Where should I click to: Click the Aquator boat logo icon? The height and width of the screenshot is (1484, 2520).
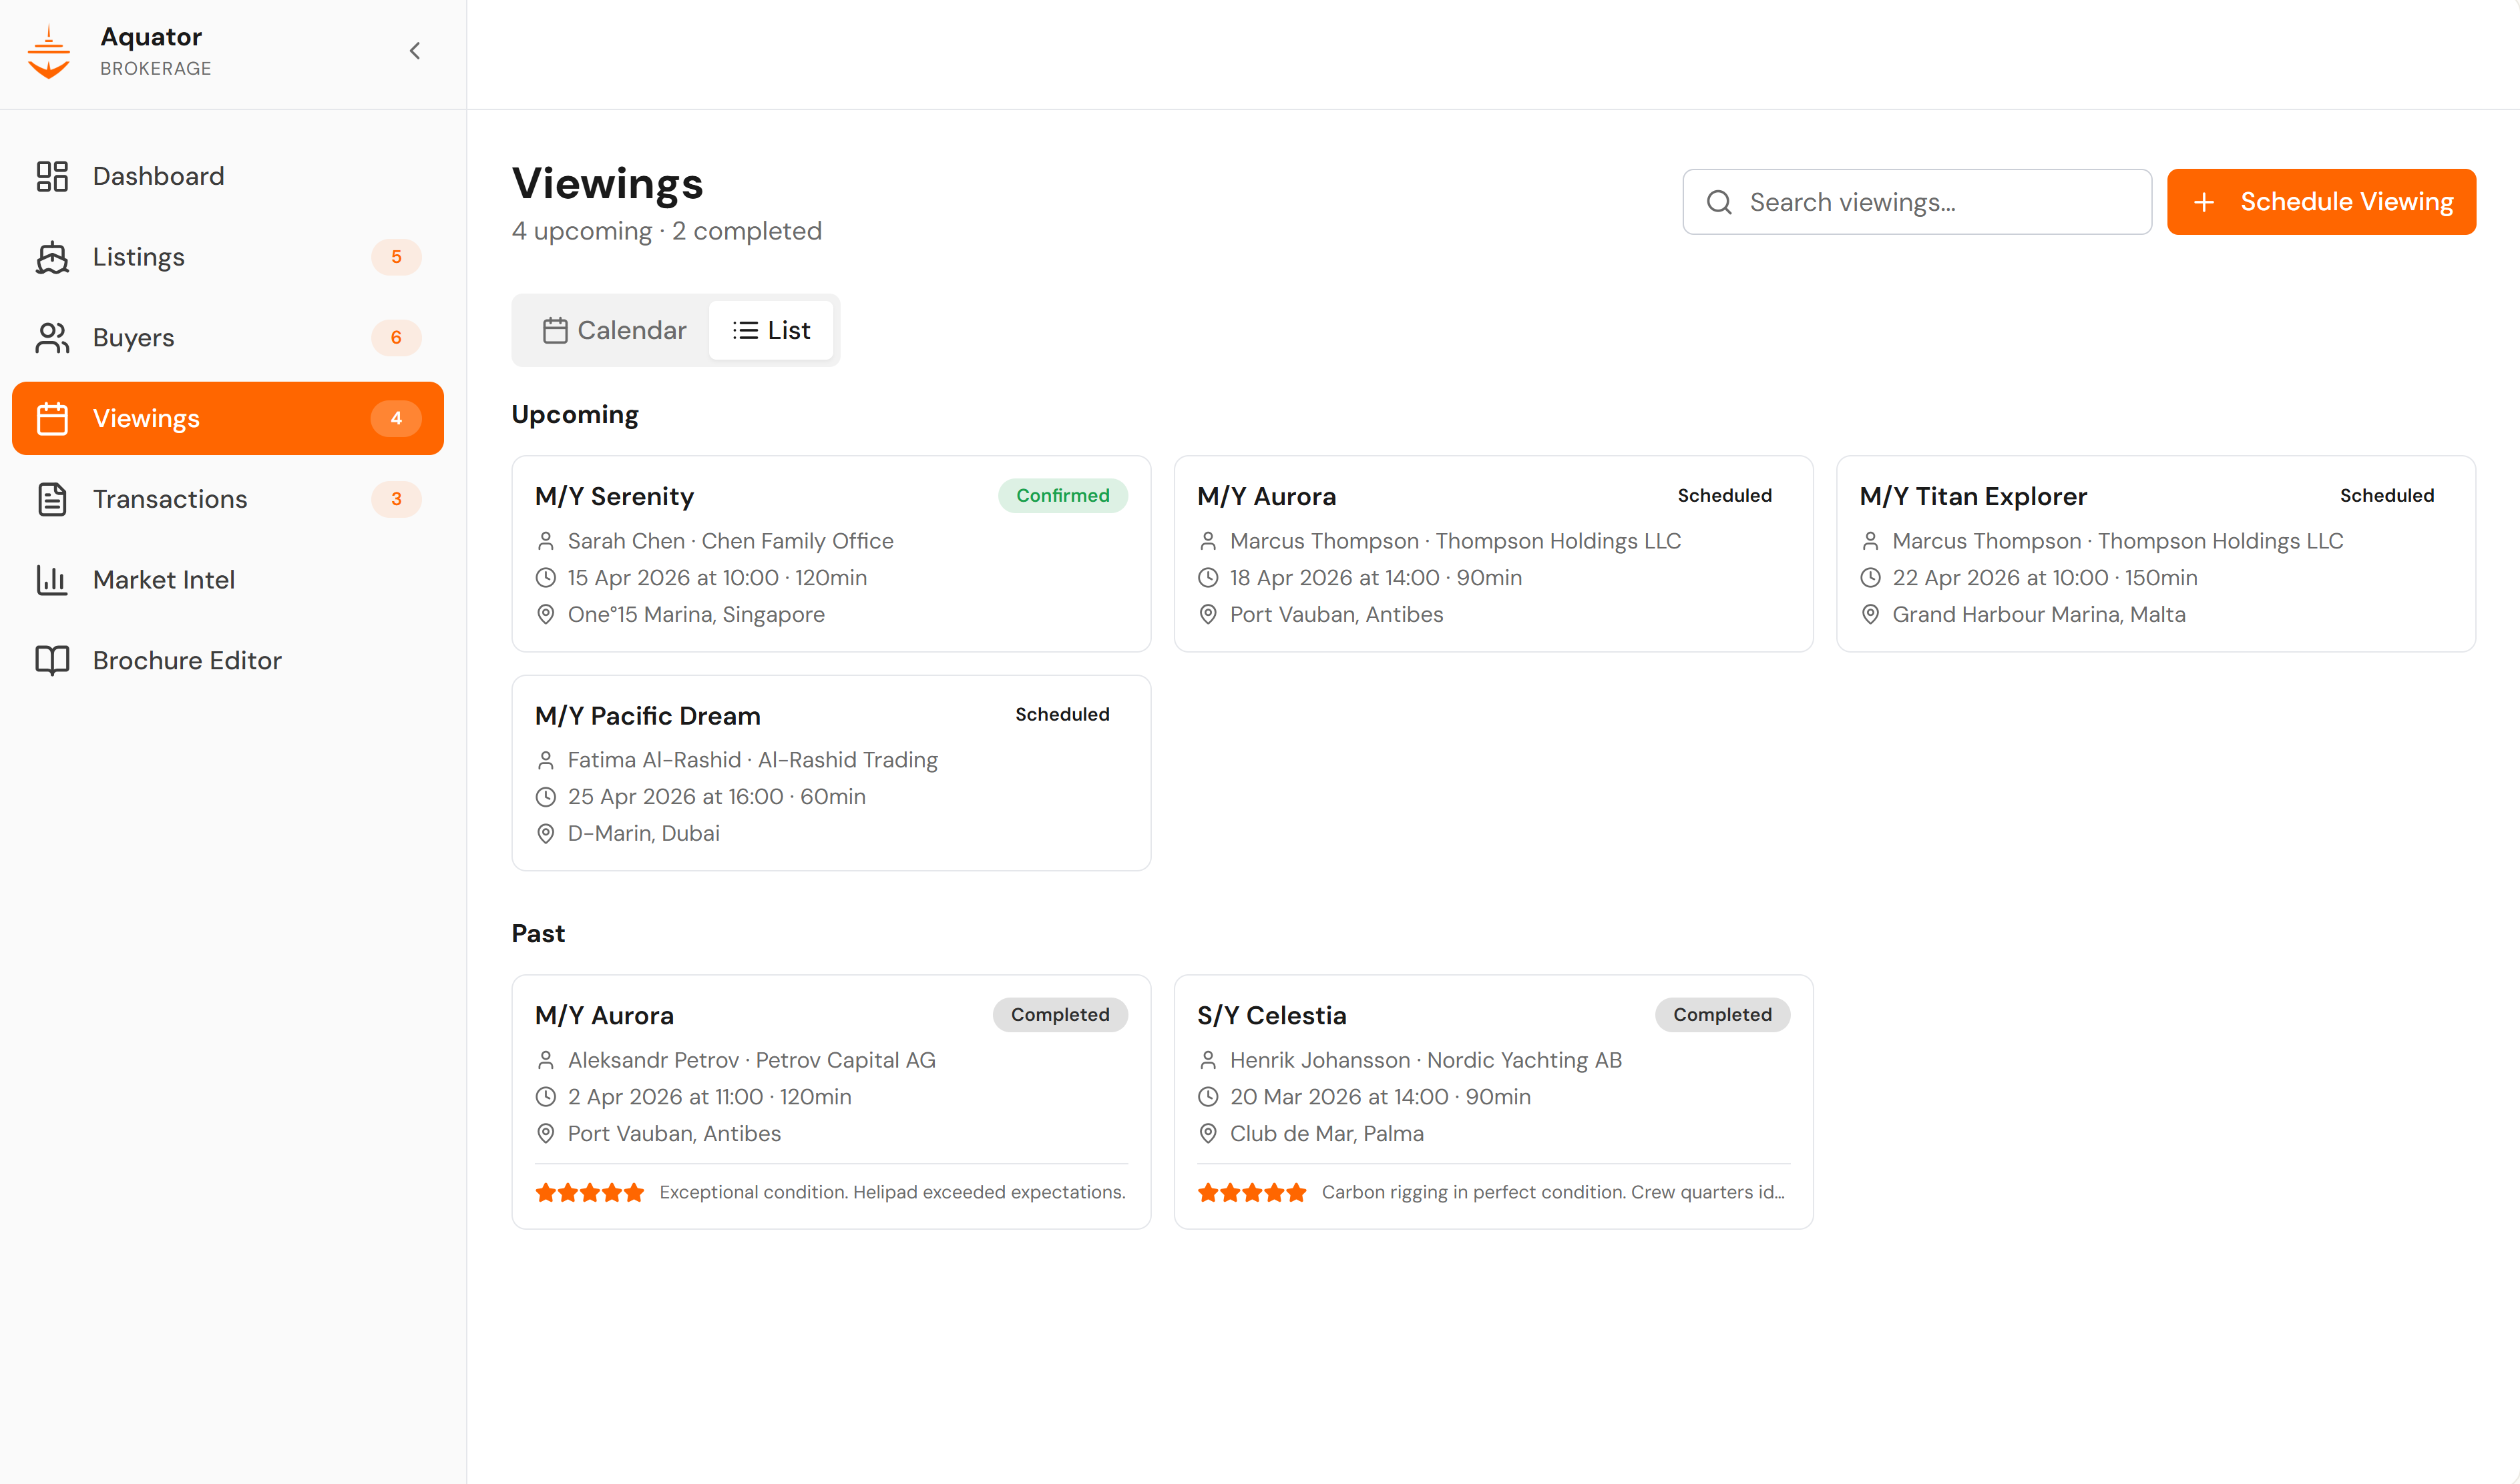(49, 52)
